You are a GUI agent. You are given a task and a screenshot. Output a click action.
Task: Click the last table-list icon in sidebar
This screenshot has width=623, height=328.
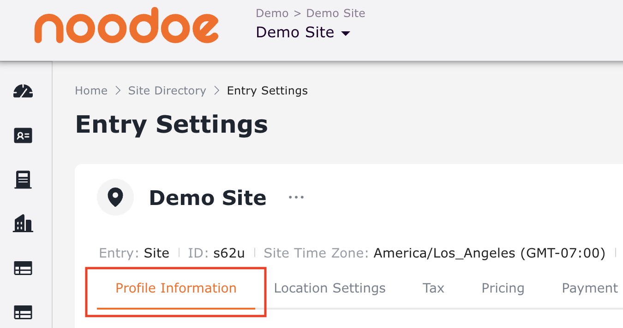point(23,313)
